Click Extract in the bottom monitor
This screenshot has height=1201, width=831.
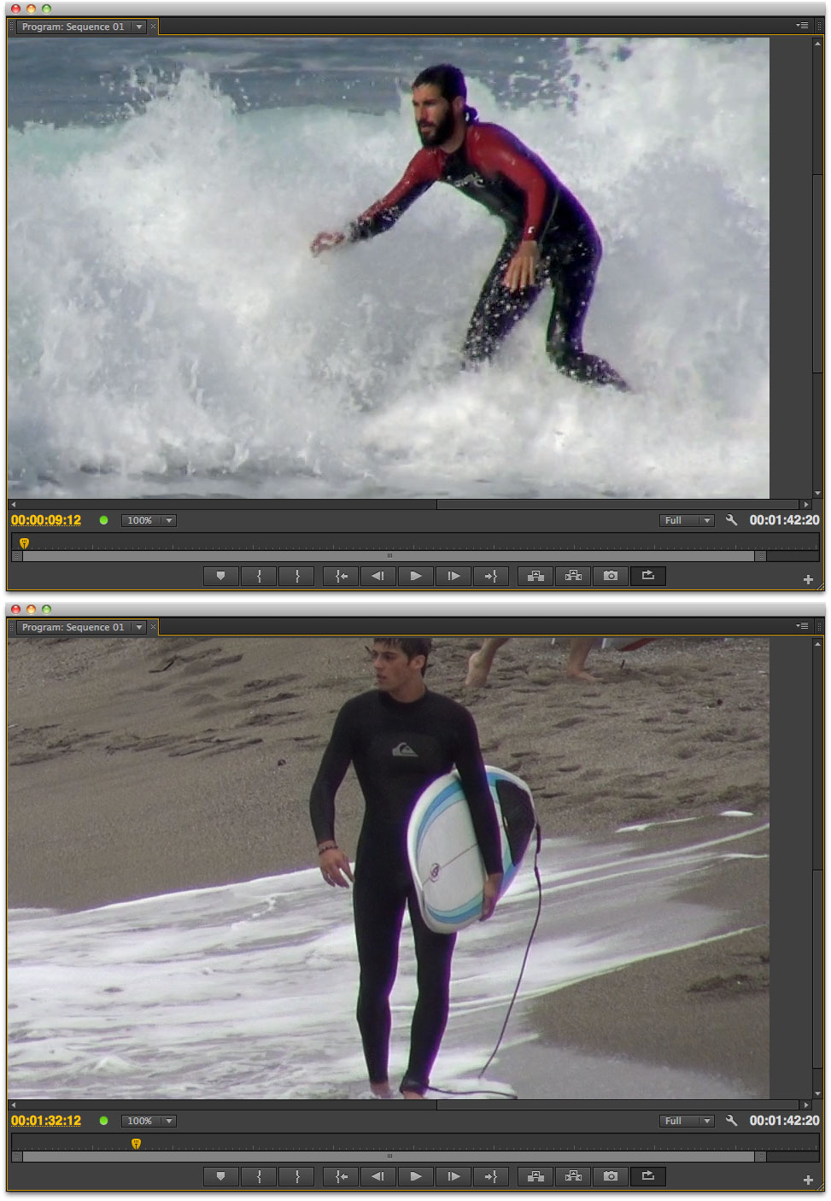click(573, 1177)
